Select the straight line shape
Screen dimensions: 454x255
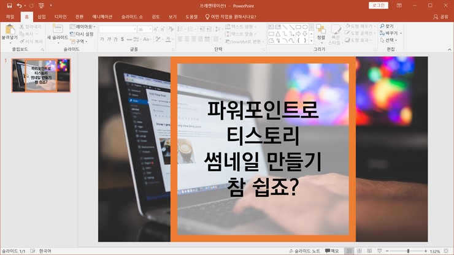point(285,27)
